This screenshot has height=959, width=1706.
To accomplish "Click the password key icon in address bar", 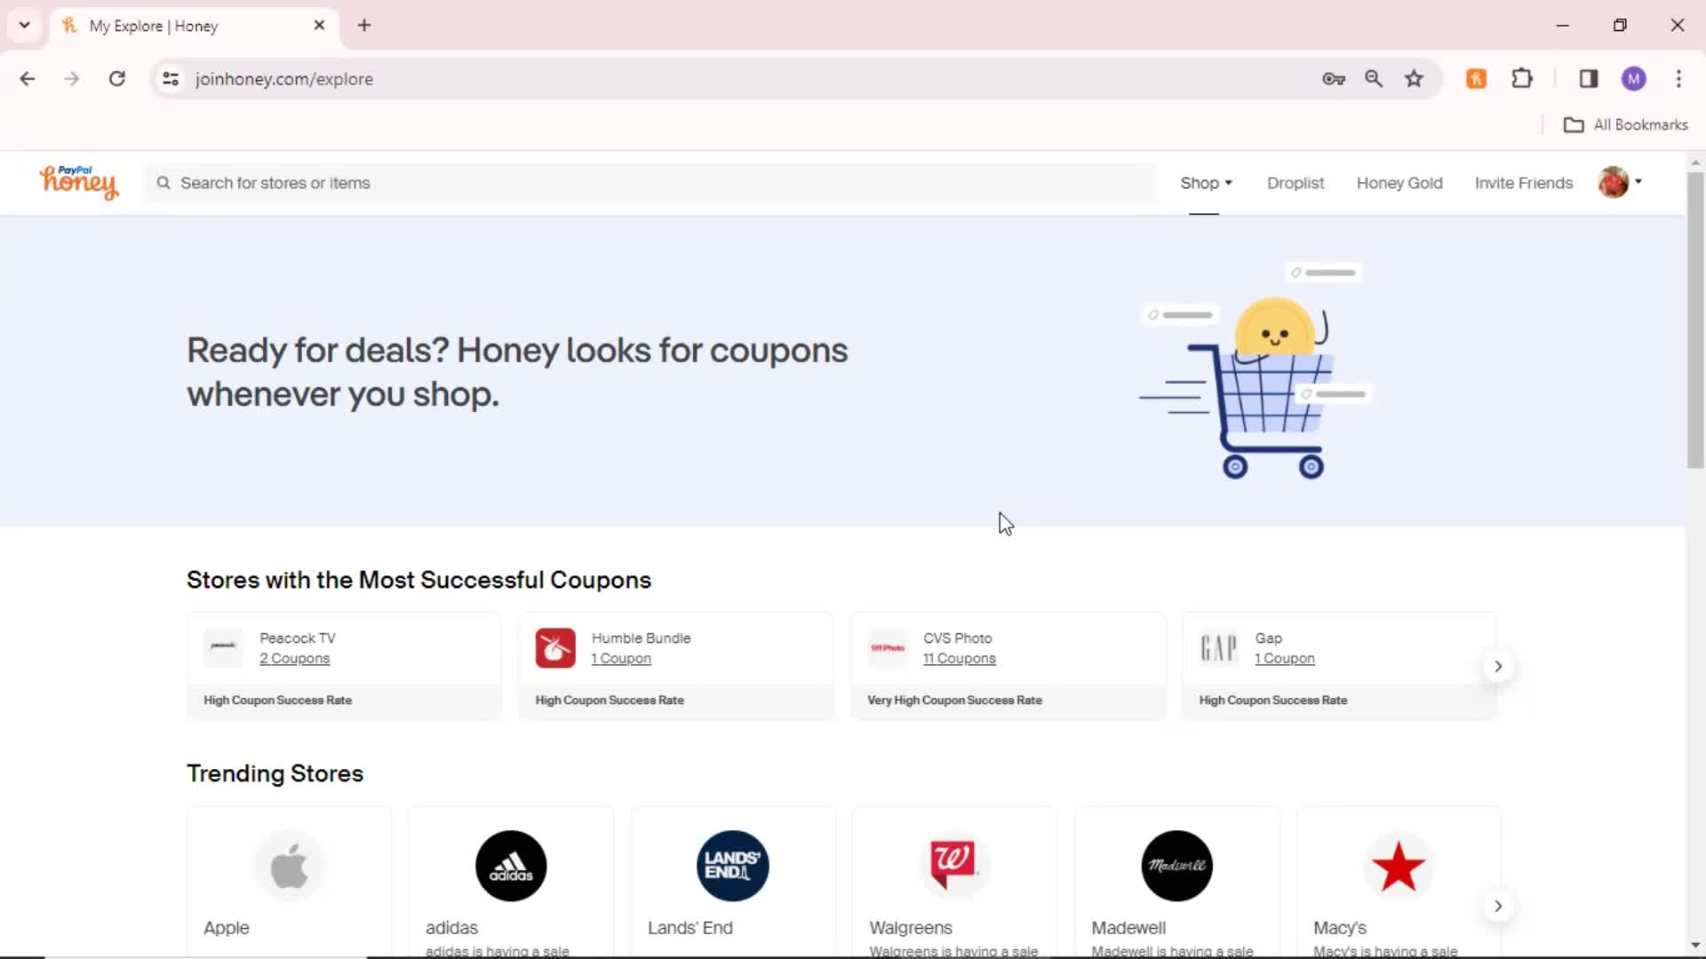I will tap(1333, 78).
